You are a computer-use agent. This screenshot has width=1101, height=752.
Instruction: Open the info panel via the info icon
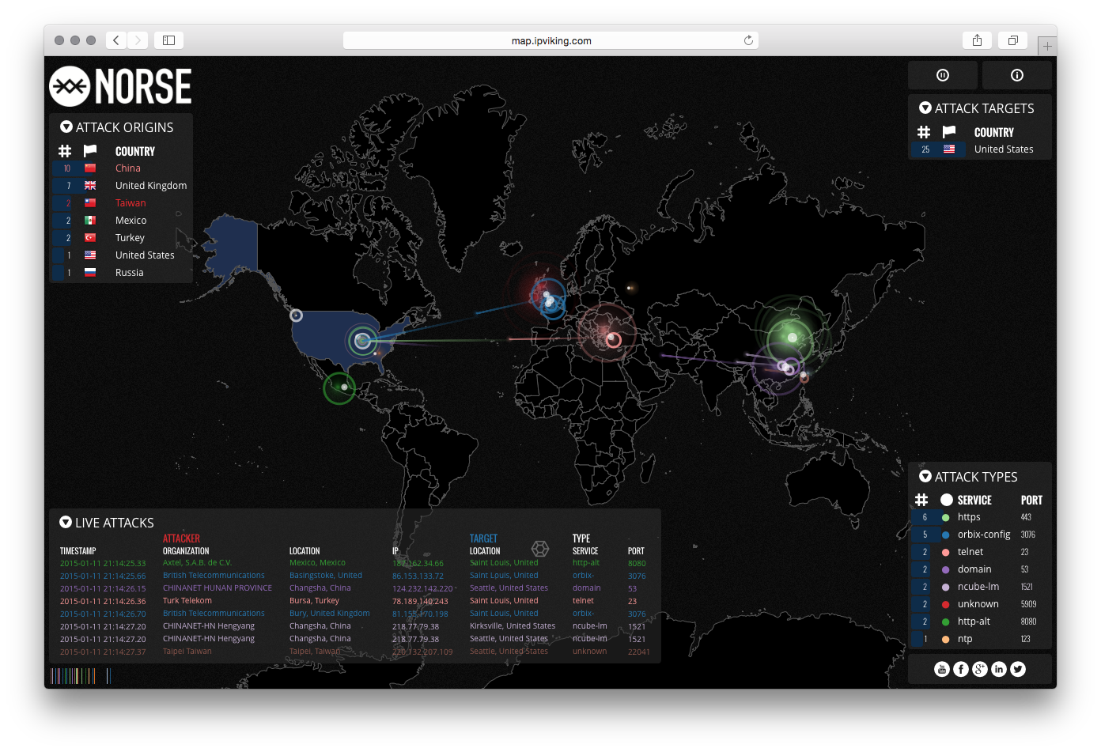[x=1016, y=74]
